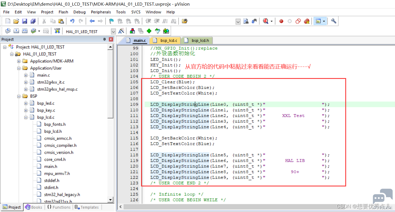
Task: Close the Project panel with red X
Action: [x=111, y=39]
